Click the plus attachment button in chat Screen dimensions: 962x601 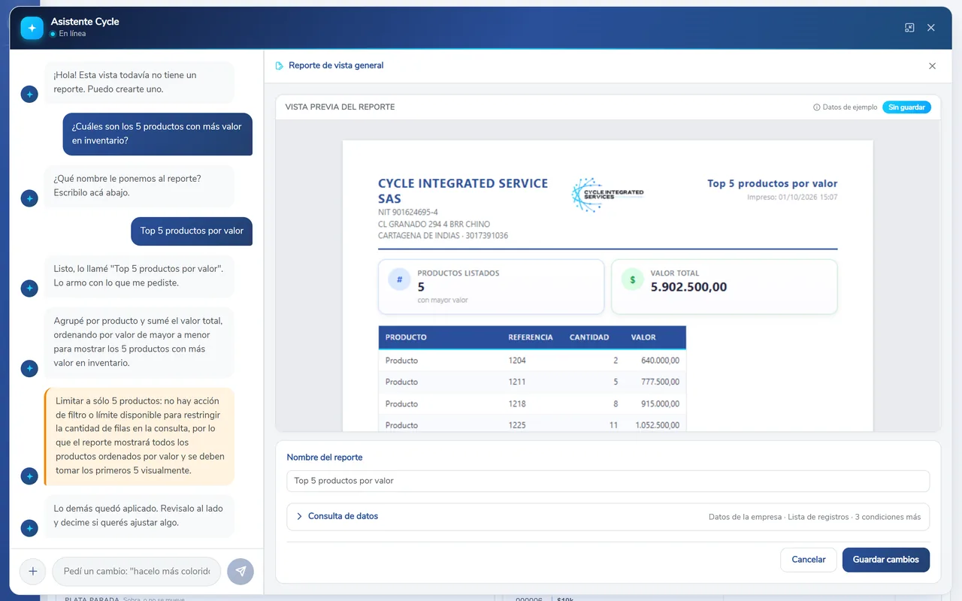coord(32,571)
